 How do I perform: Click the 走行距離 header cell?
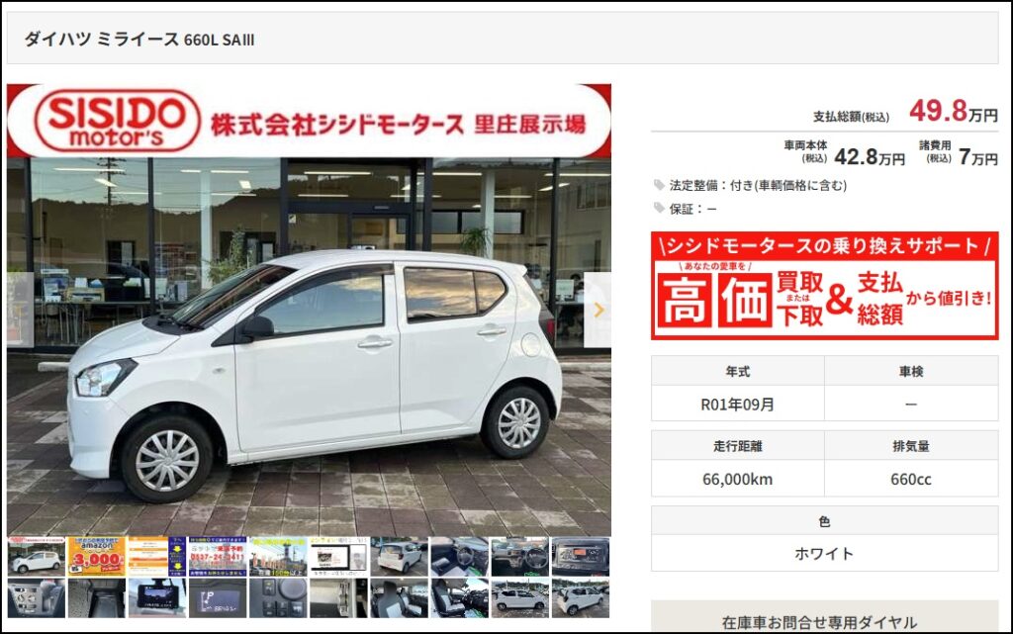coord(738,445)
